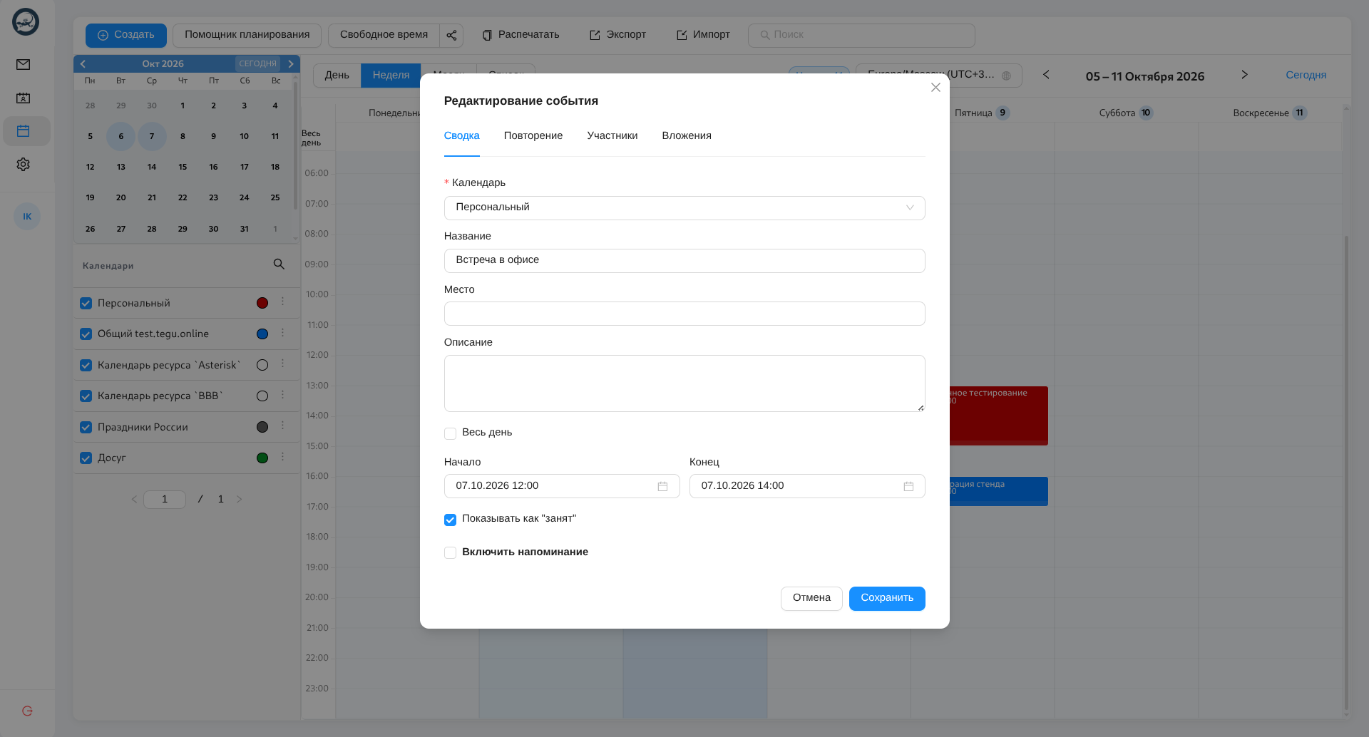Open Помощник планирования

pos(247,35)
